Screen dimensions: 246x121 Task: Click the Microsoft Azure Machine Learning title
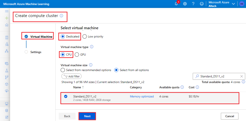pos(26,4)
